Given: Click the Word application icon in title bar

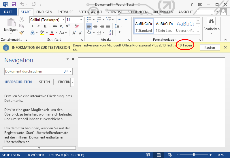Looking at the screenshot, I should tap(5, 4).
